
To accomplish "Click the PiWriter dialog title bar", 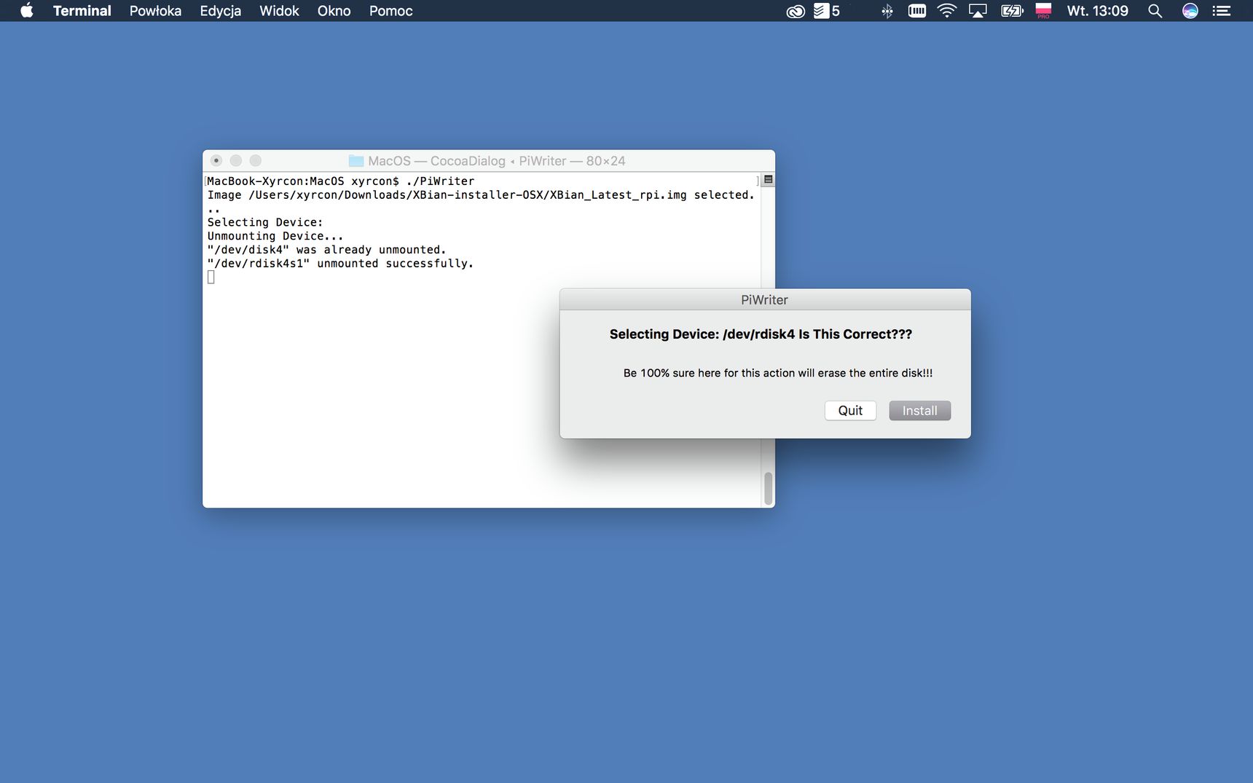I will 765,299.
